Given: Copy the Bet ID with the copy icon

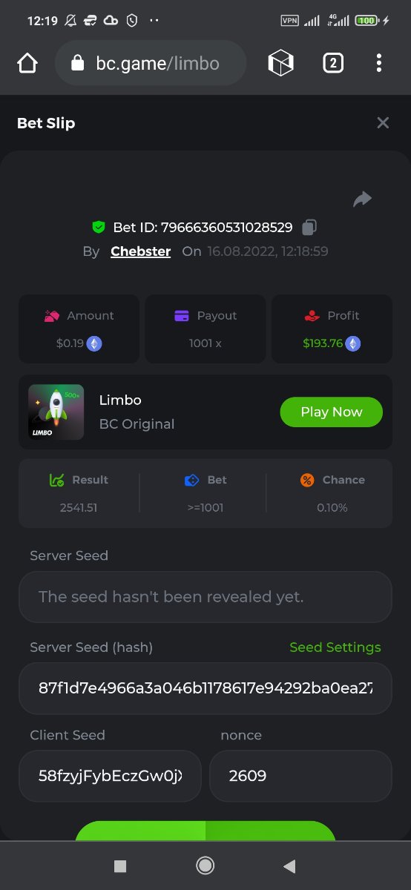Looking at the screenshot, I should tap(310, 227).
